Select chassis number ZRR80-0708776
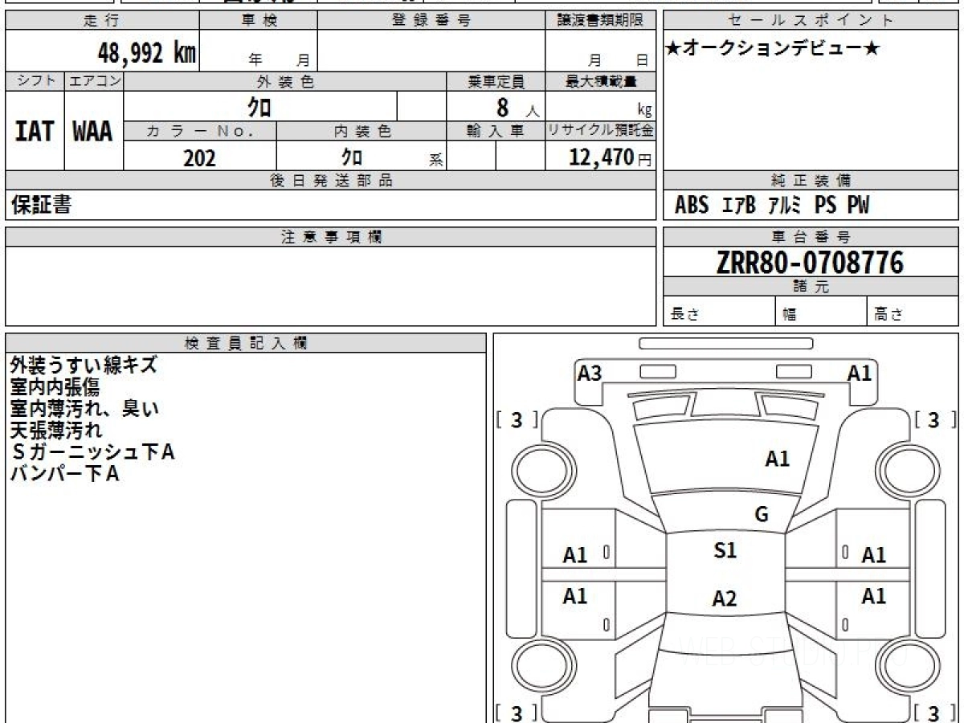The height and width of the screenshot is (723, 964). pyautogui.click(x=810, y=263)
